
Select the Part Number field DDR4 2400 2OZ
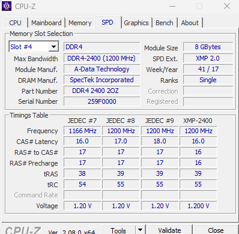click(x=101, y=91)
